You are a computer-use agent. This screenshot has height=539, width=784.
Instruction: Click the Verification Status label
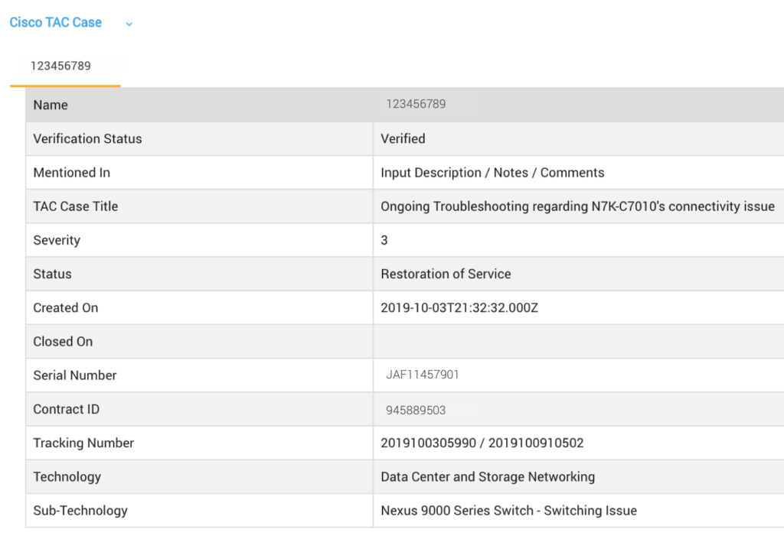[87, 138]
